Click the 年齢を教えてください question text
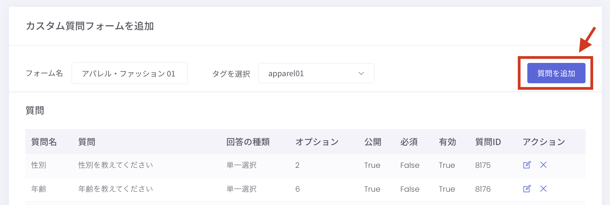Image resolution: width=610 pixels, height=205 pixels. [x=116, y=189]
